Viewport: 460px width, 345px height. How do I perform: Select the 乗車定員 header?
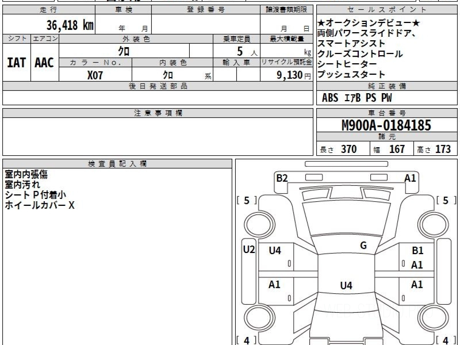pyautogui.click(x=237, y=39)
